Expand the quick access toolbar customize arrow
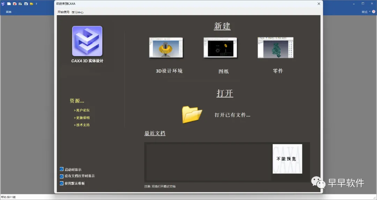 [x=37, y=4]
